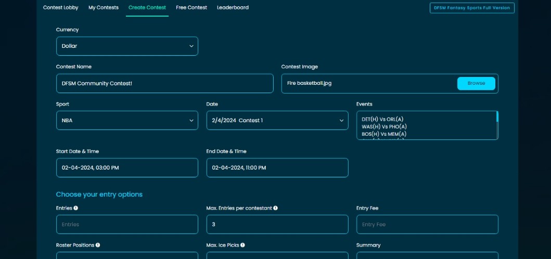Click the Max. Entries per contestant field
This screenshot has width=551, height=259.
coord(277,224)
